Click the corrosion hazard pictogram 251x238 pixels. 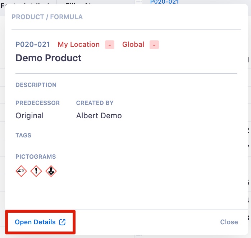(21, 171)
